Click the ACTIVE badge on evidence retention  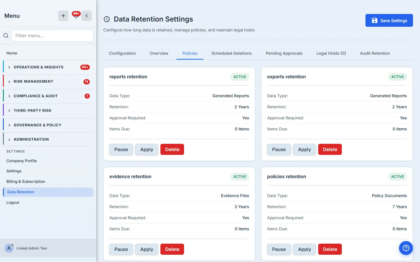(x=240, y=177)
